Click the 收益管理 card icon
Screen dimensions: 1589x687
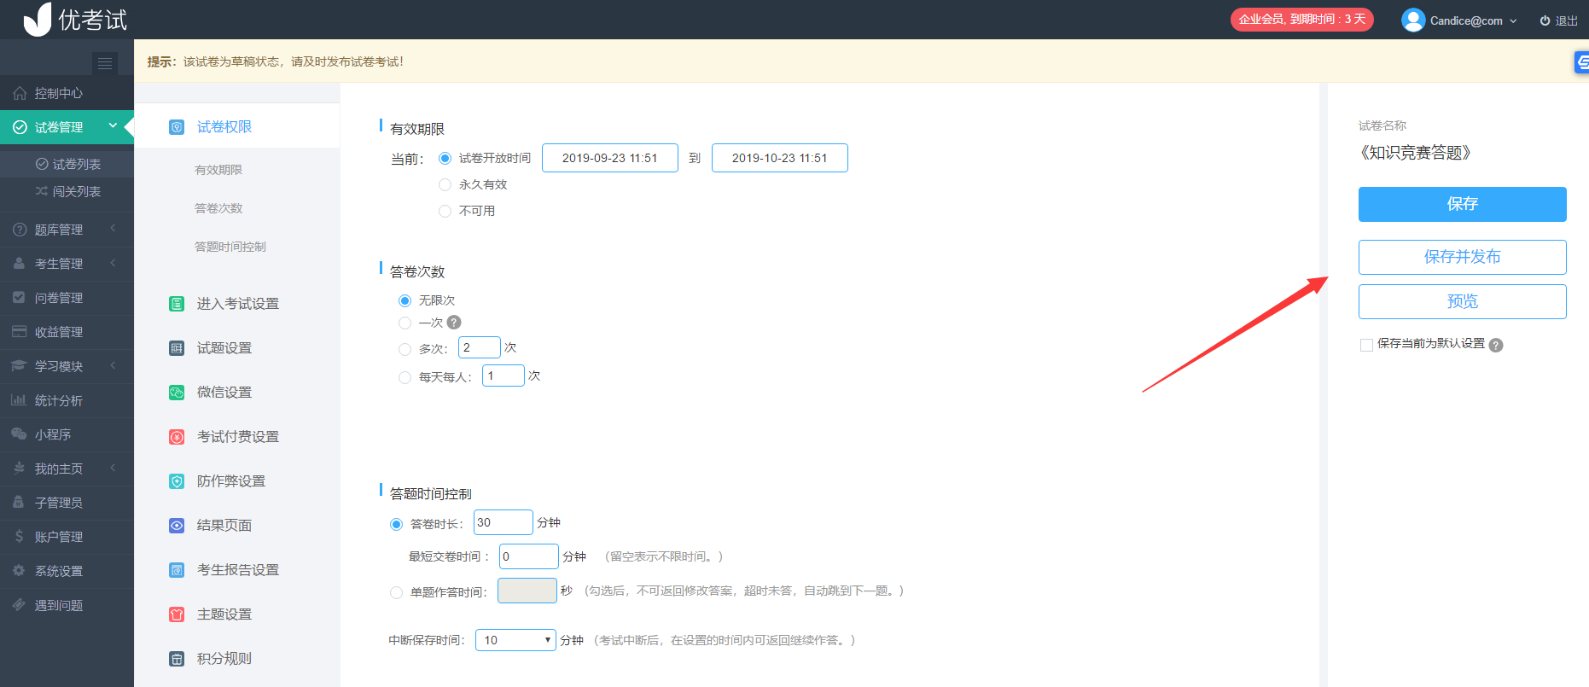(19, 331)
